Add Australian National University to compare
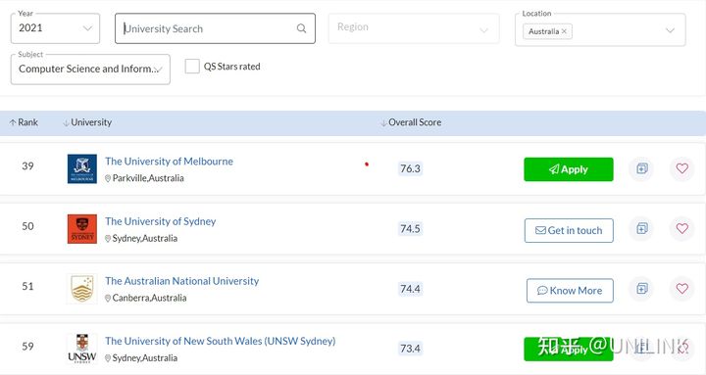Viewport: 706px width, 375px height. 641,288
